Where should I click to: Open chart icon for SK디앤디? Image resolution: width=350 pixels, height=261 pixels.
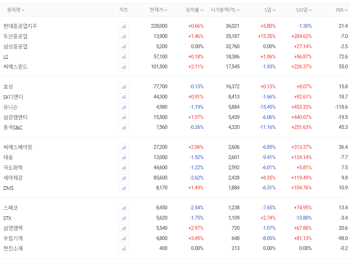(x=124, y=97)
